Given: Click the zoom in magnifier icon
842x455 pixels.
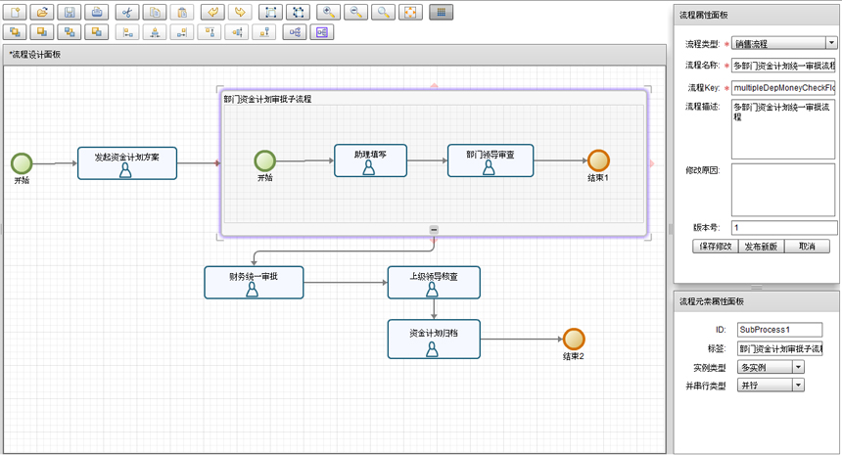Looking at the screenshot, I should [329, 13].
